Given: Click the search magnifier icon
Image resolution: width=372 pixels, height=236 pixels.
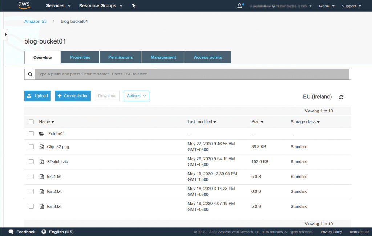Looking at the screenshot, I should point(30,74).
